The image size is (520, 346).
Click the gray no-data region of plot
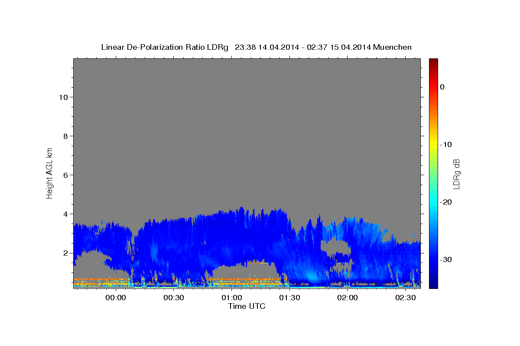point(247,130)
